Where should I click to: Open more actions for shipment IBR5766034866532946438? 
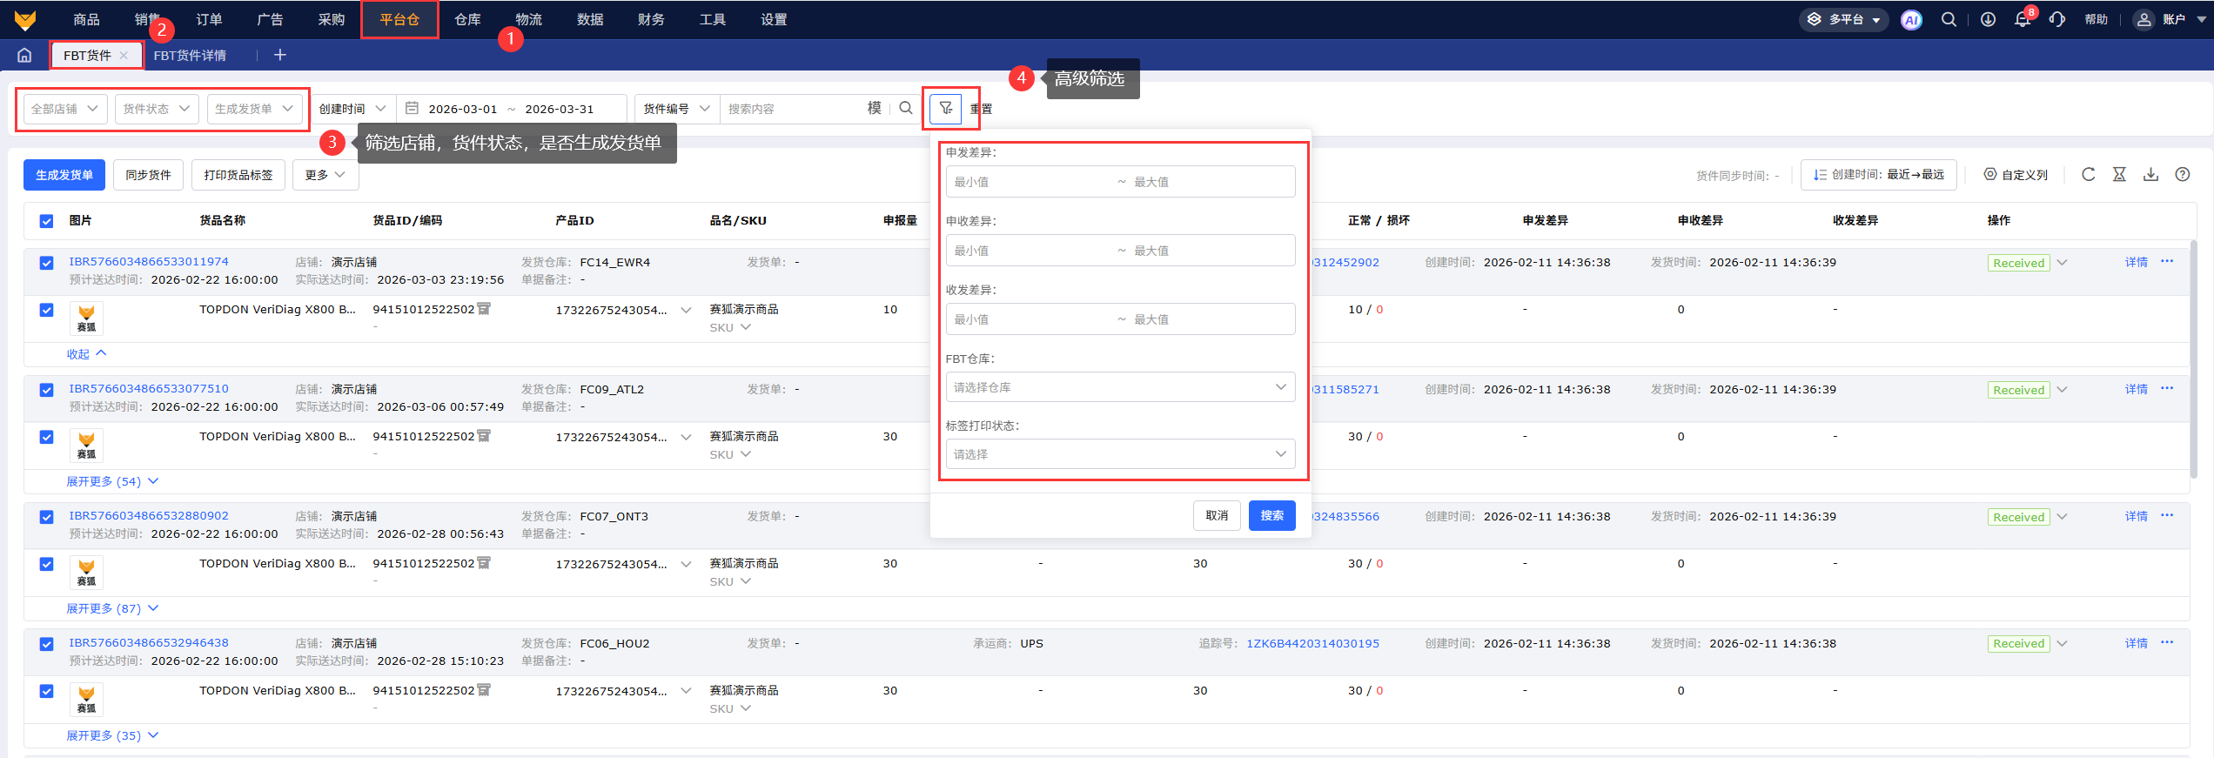coord(2167,642)
